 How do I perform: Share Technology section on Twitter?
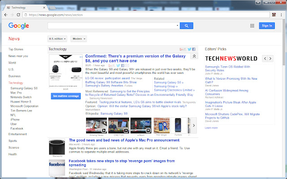coord(189,49)
